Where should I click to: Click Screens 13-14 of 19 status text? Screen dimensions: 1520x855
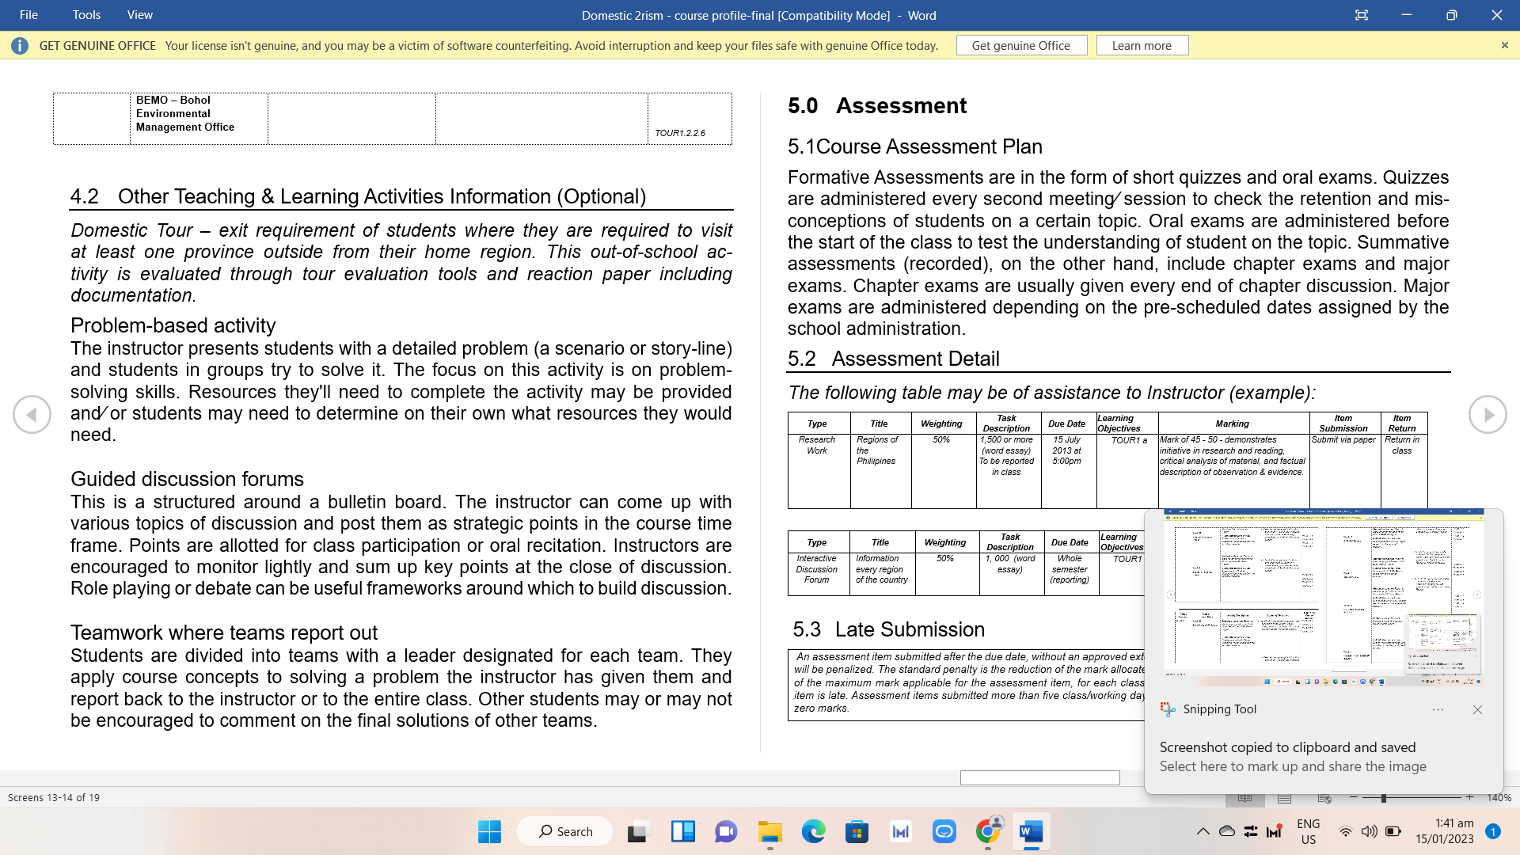click(54, 798)
